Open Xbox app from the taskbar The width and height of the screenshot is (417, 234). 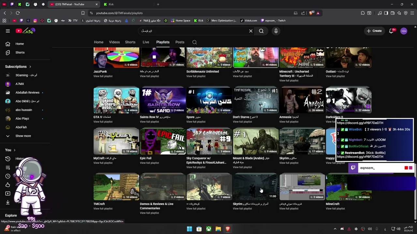tap(208, 229)
